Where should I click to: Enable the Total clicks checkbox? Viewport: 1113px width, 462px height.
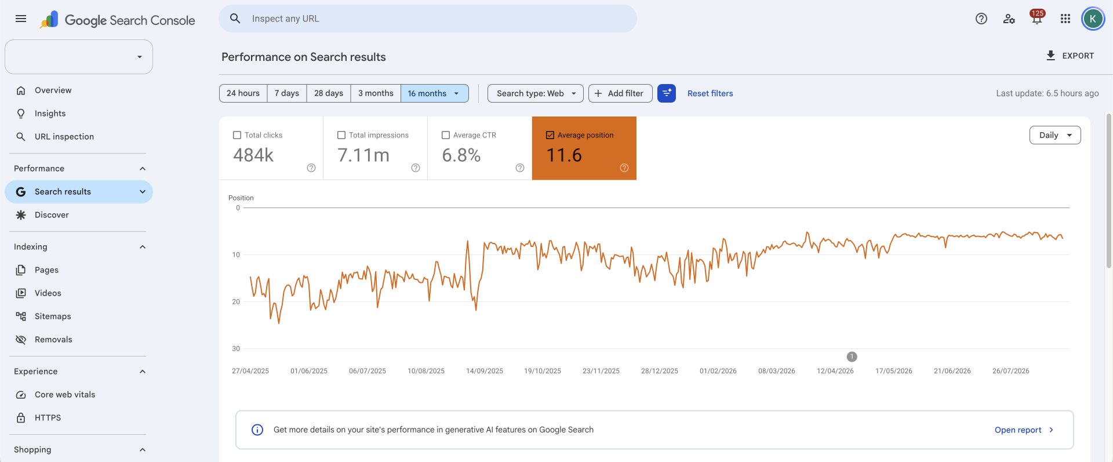[237, 135]
